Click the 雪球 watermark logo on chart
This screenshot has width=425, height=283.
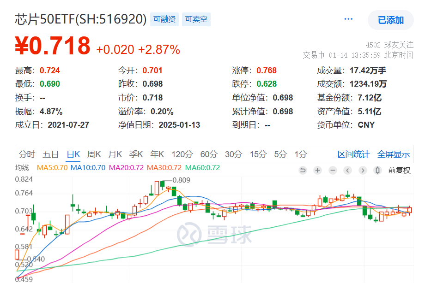coord(215,234)
